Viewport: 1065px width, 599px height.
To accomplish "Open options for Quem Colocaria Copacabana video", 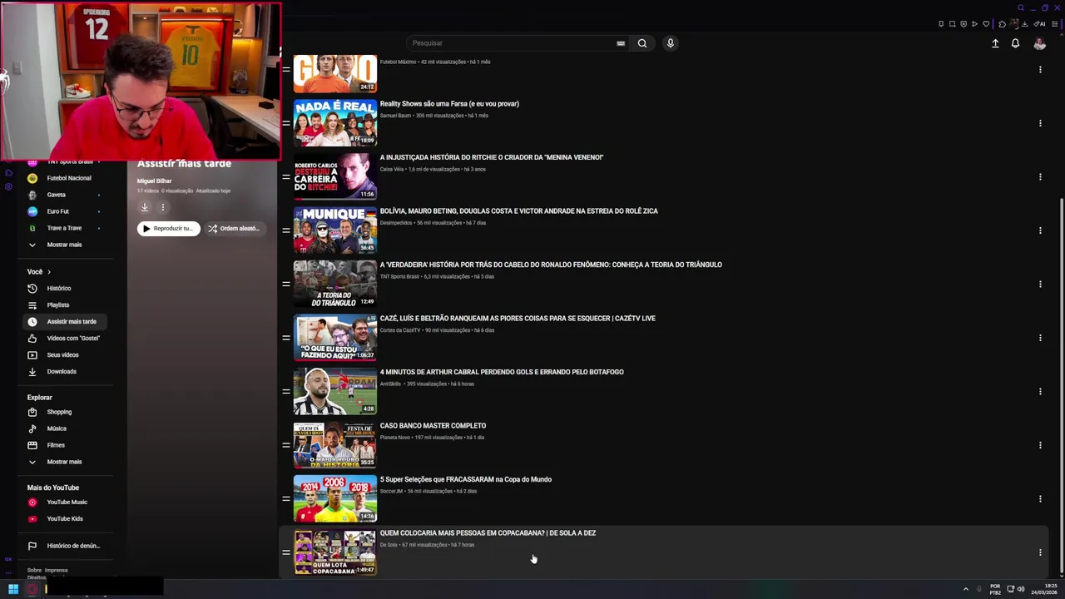I will [x=1040, y=552].
